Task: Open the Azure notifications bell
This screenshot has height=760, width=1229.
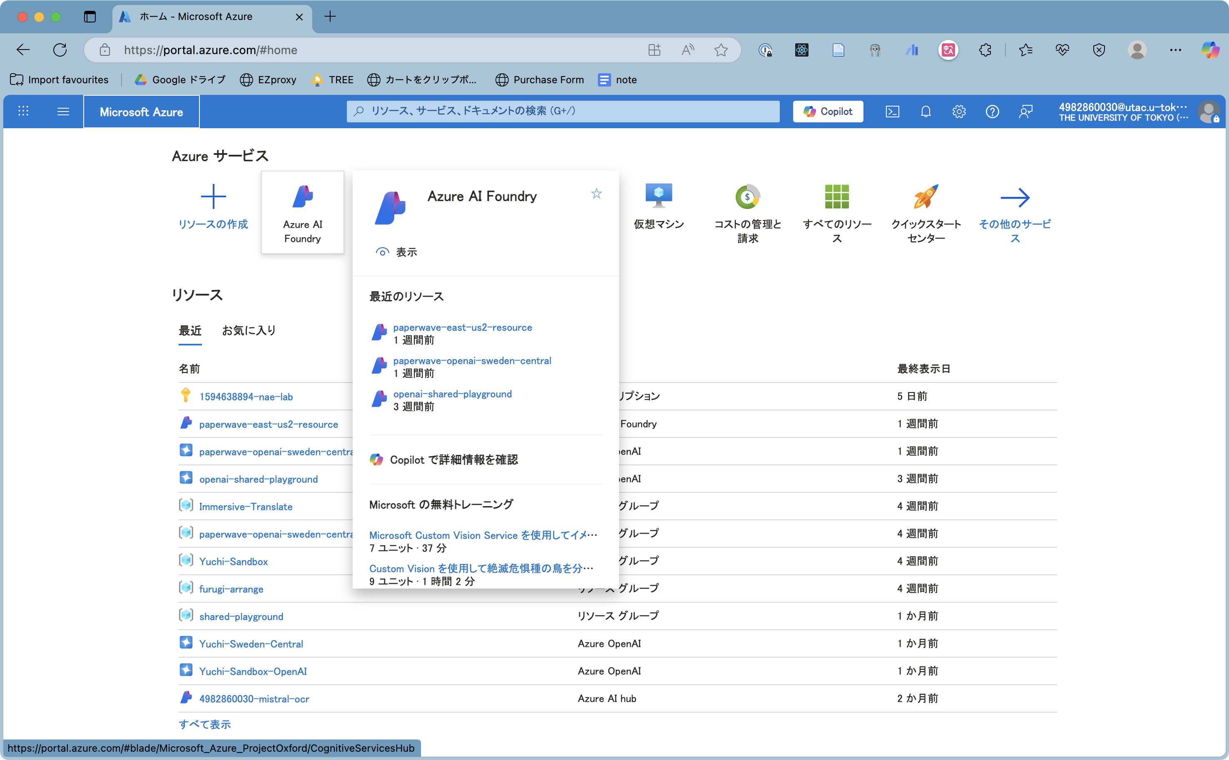Action: tap(925, 112)
